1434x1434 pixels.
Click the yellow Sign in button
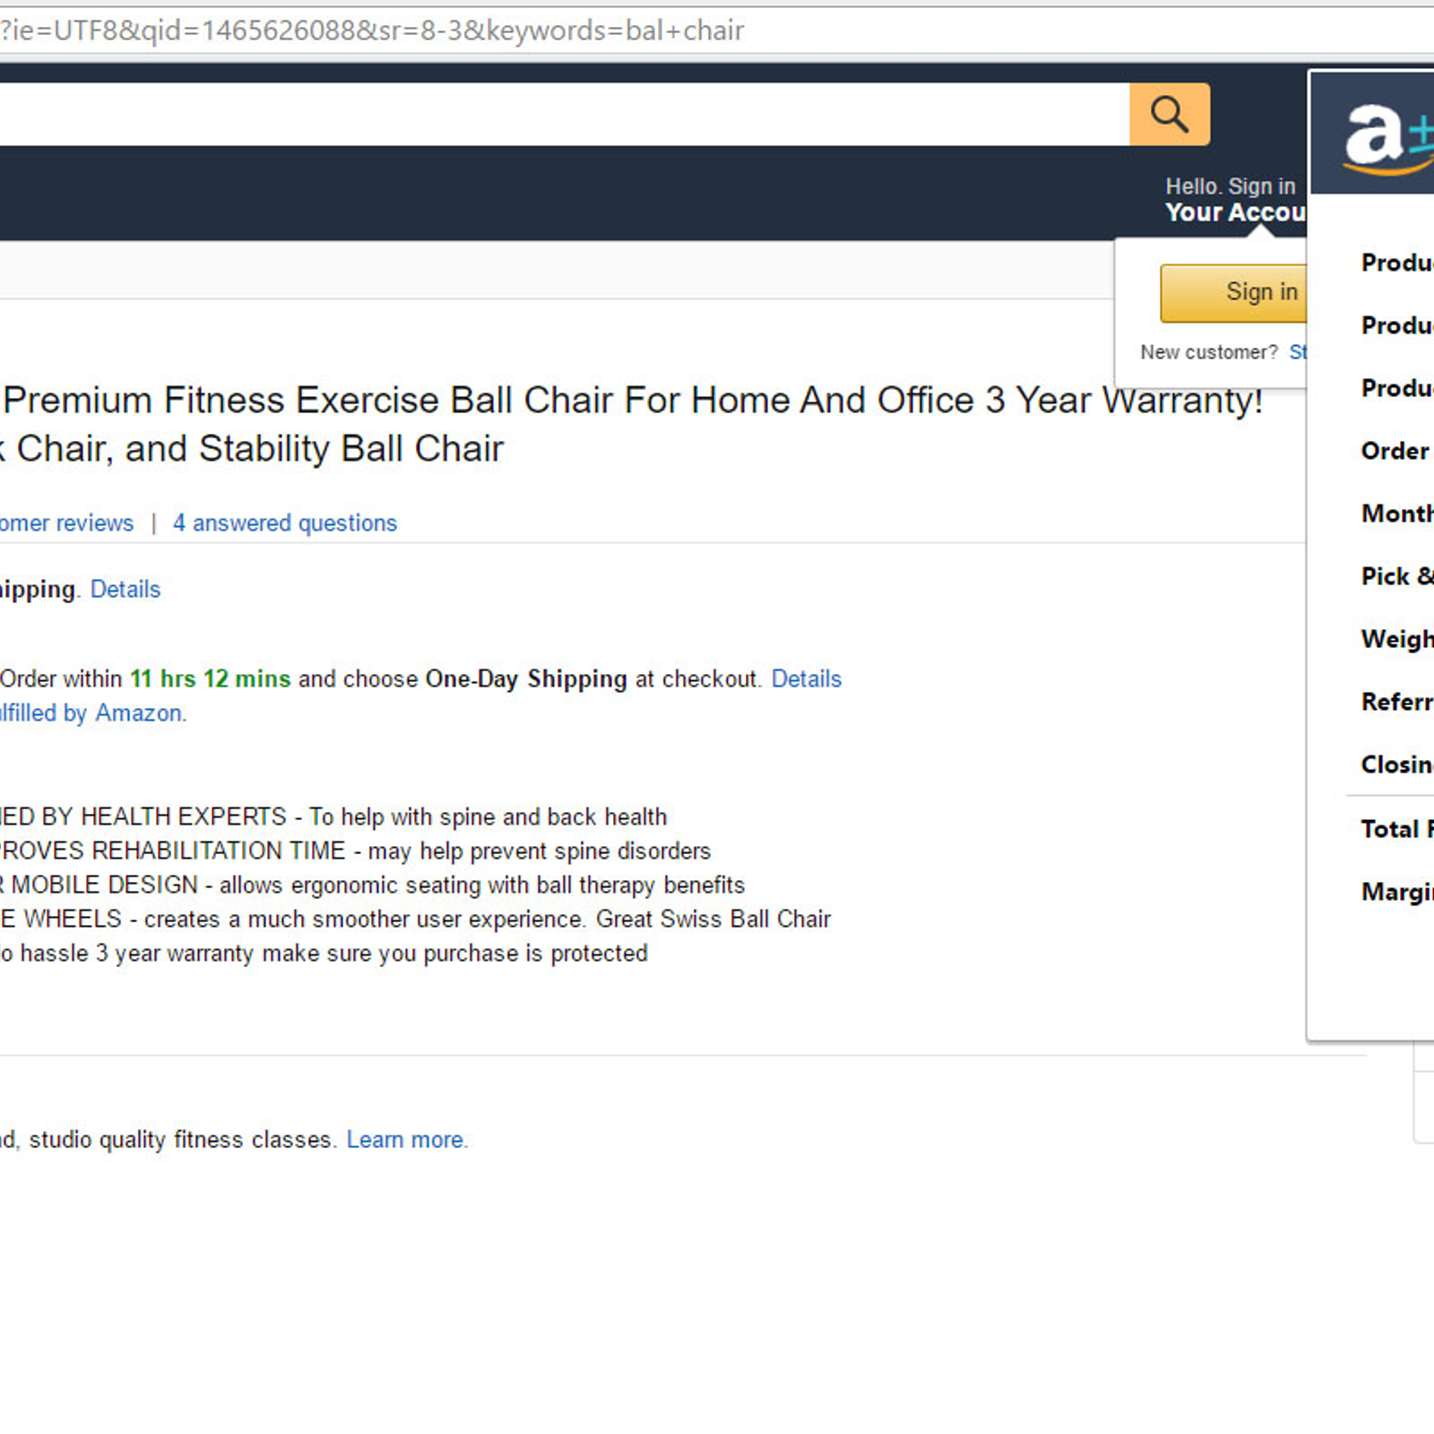(1233, 293)
